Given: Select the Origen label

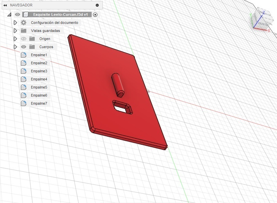Looking at the screenshot, I should (x=45, y=39).
